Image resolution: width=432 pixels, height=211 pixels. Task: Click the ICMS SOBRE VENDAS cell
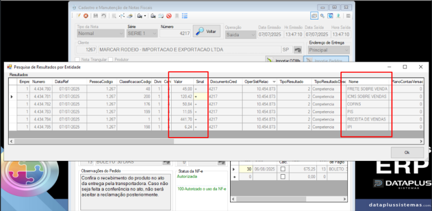[x=368, y=97]
